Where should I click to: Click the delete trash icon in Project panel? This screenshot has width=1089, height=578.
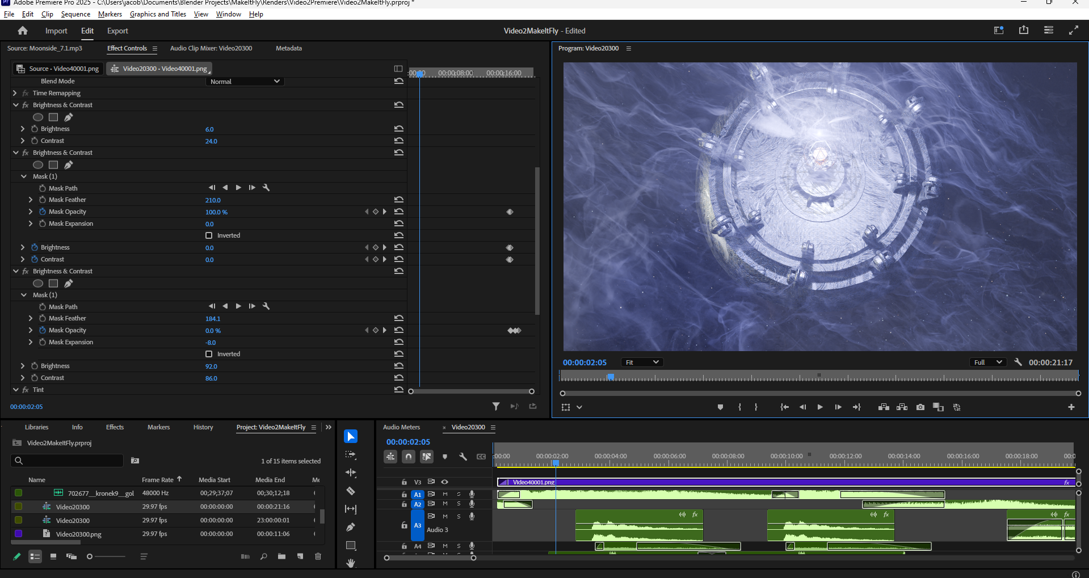coord(318,556)
